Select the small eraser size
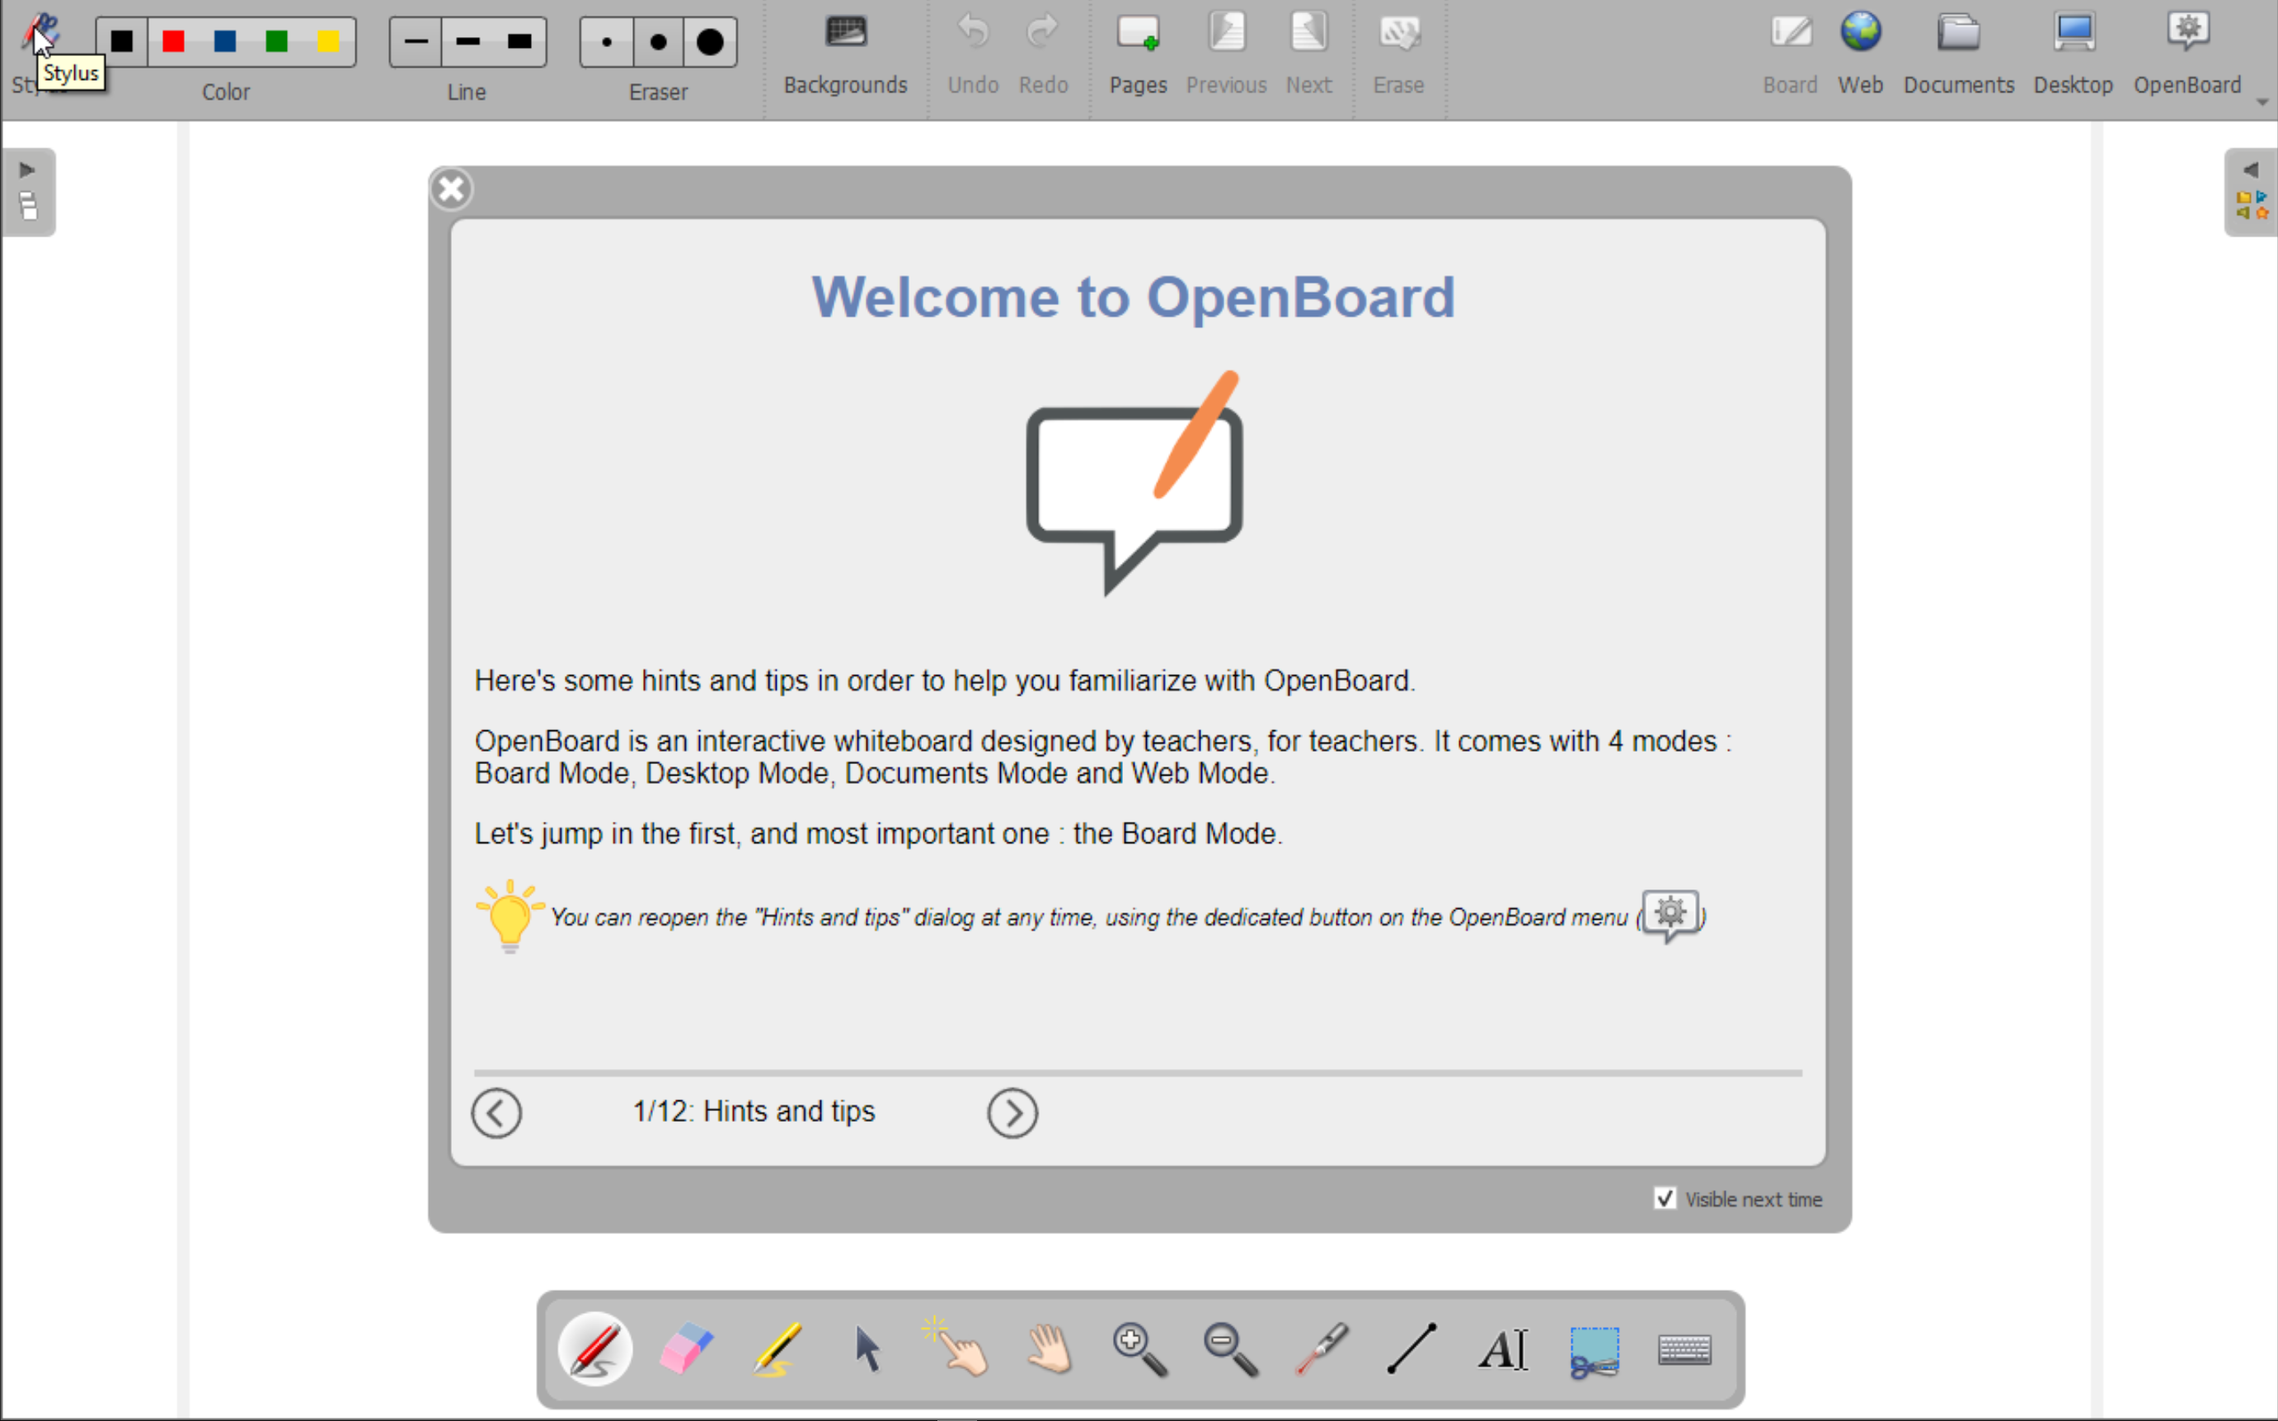 click(x=606, y=41)
